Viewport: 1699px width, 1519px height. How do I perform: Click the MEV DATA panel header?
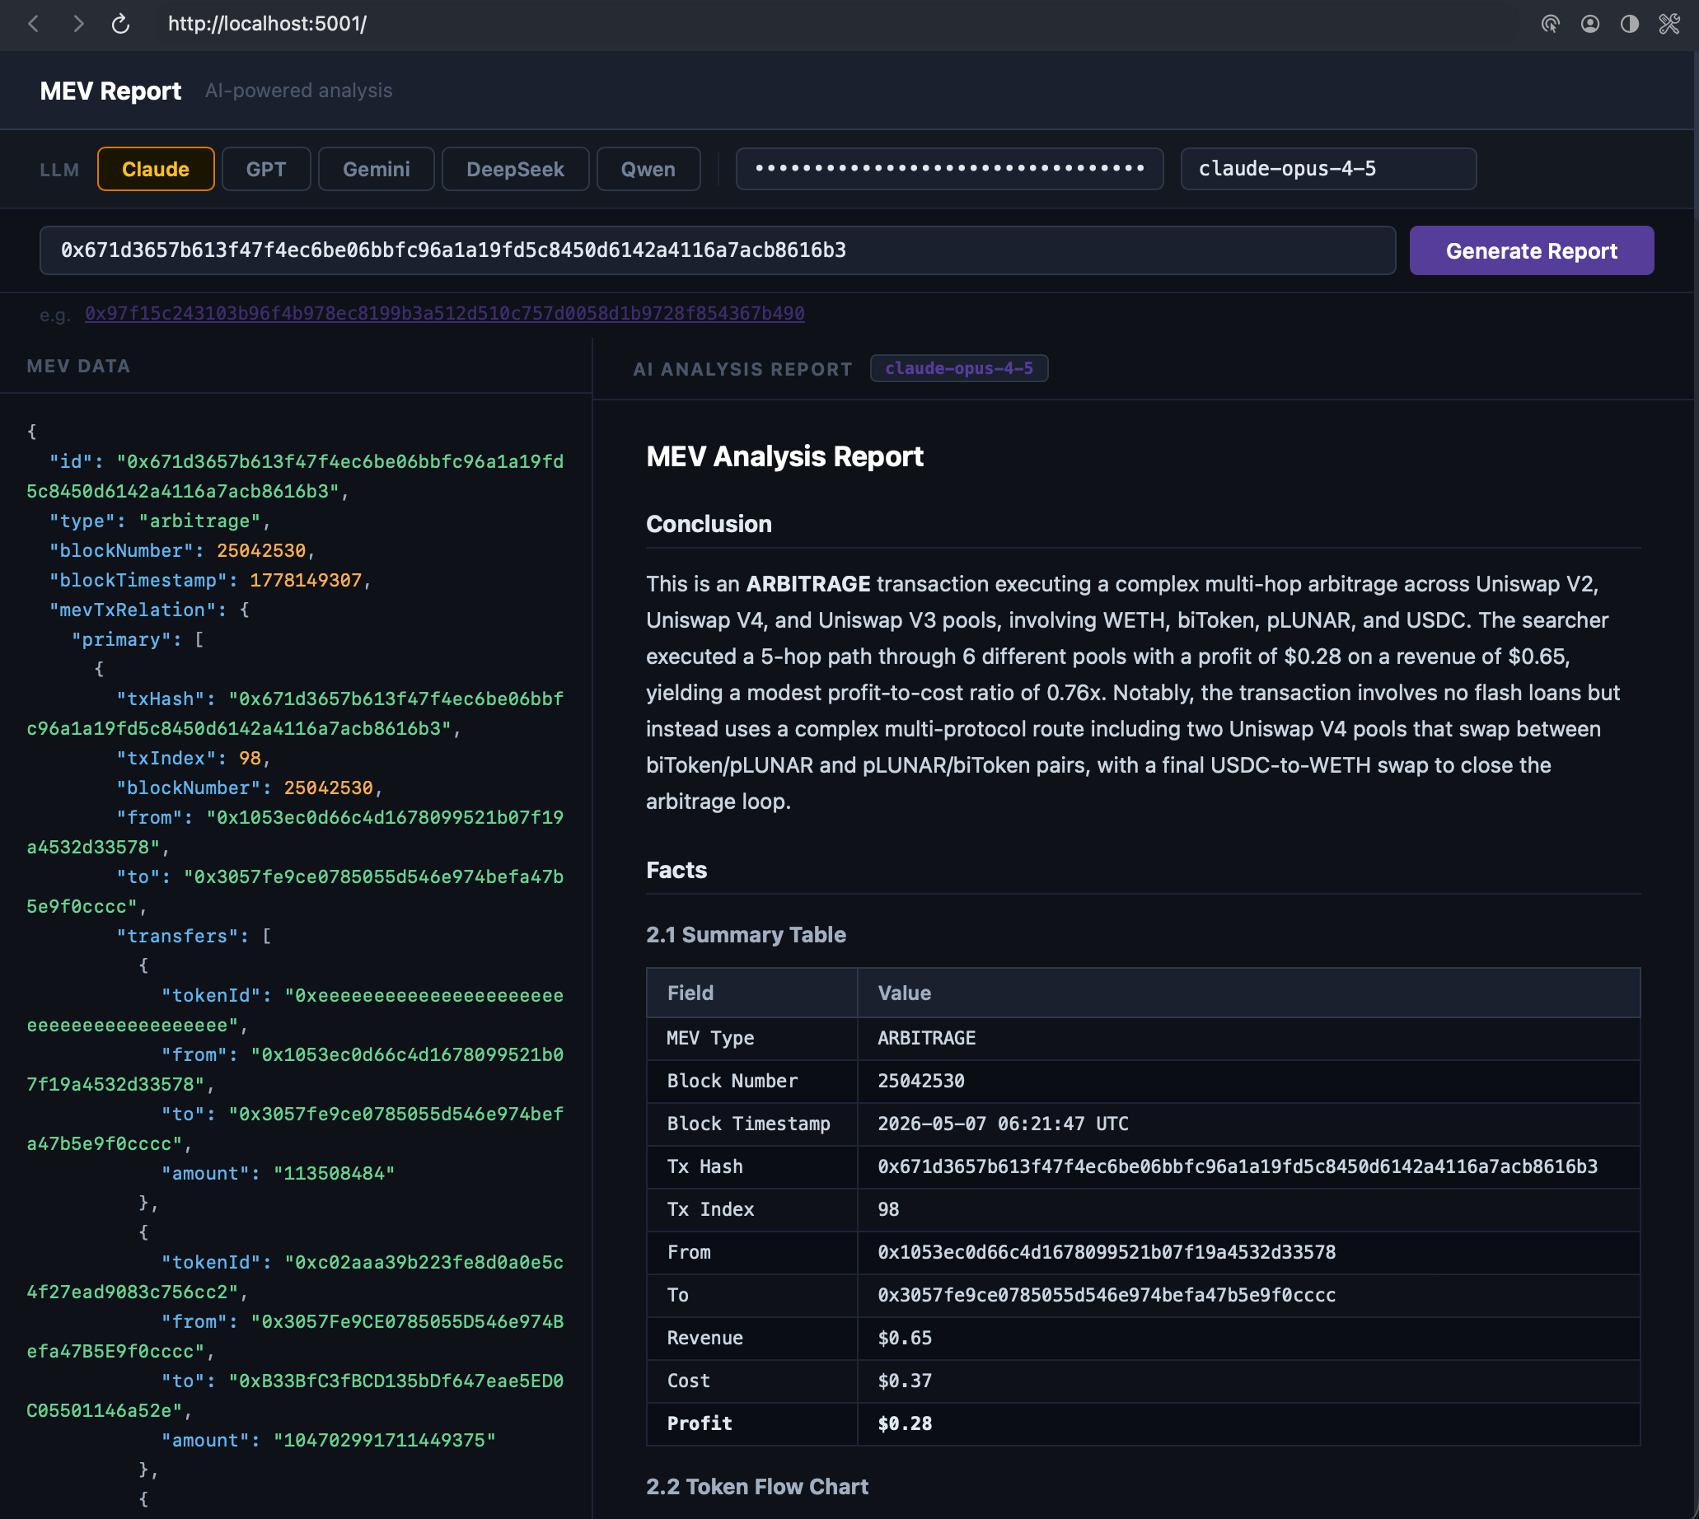pos(78,366)
